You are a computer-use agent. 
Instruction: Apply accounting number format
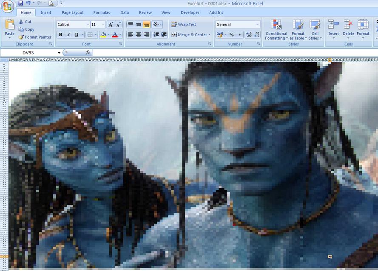point(219,35)
